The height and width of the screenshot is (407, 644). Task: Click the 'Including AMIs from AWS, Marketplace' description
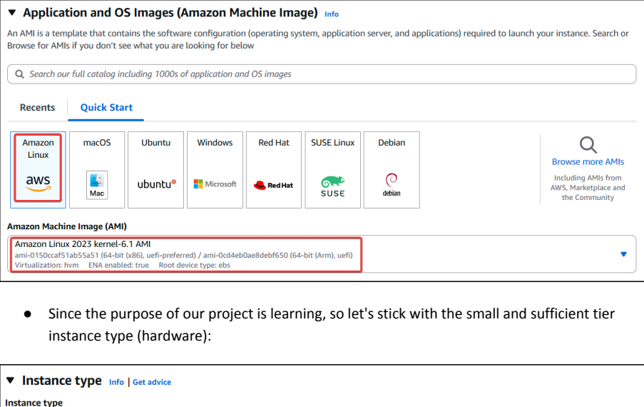click(588, 188)
